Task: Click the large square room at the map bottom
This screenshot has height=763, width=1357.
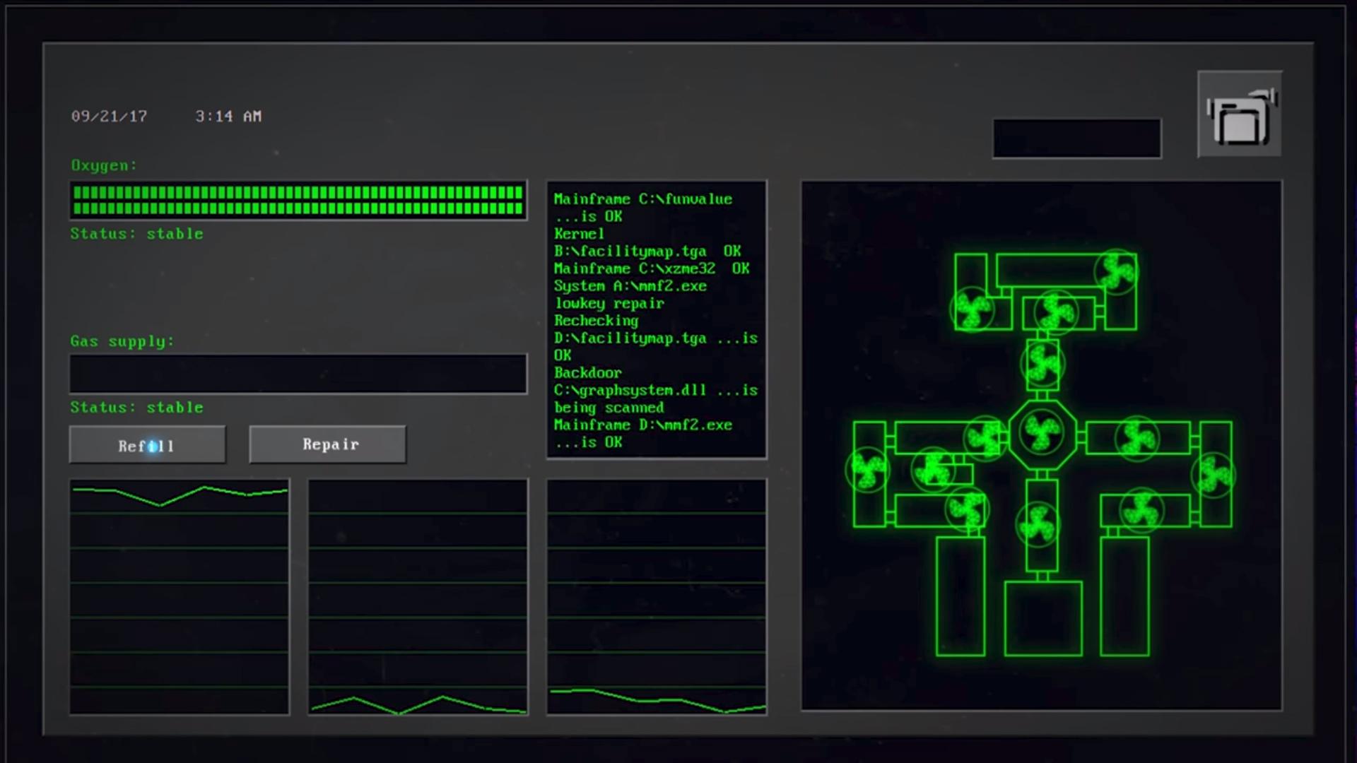Action: pos(1043,618)
